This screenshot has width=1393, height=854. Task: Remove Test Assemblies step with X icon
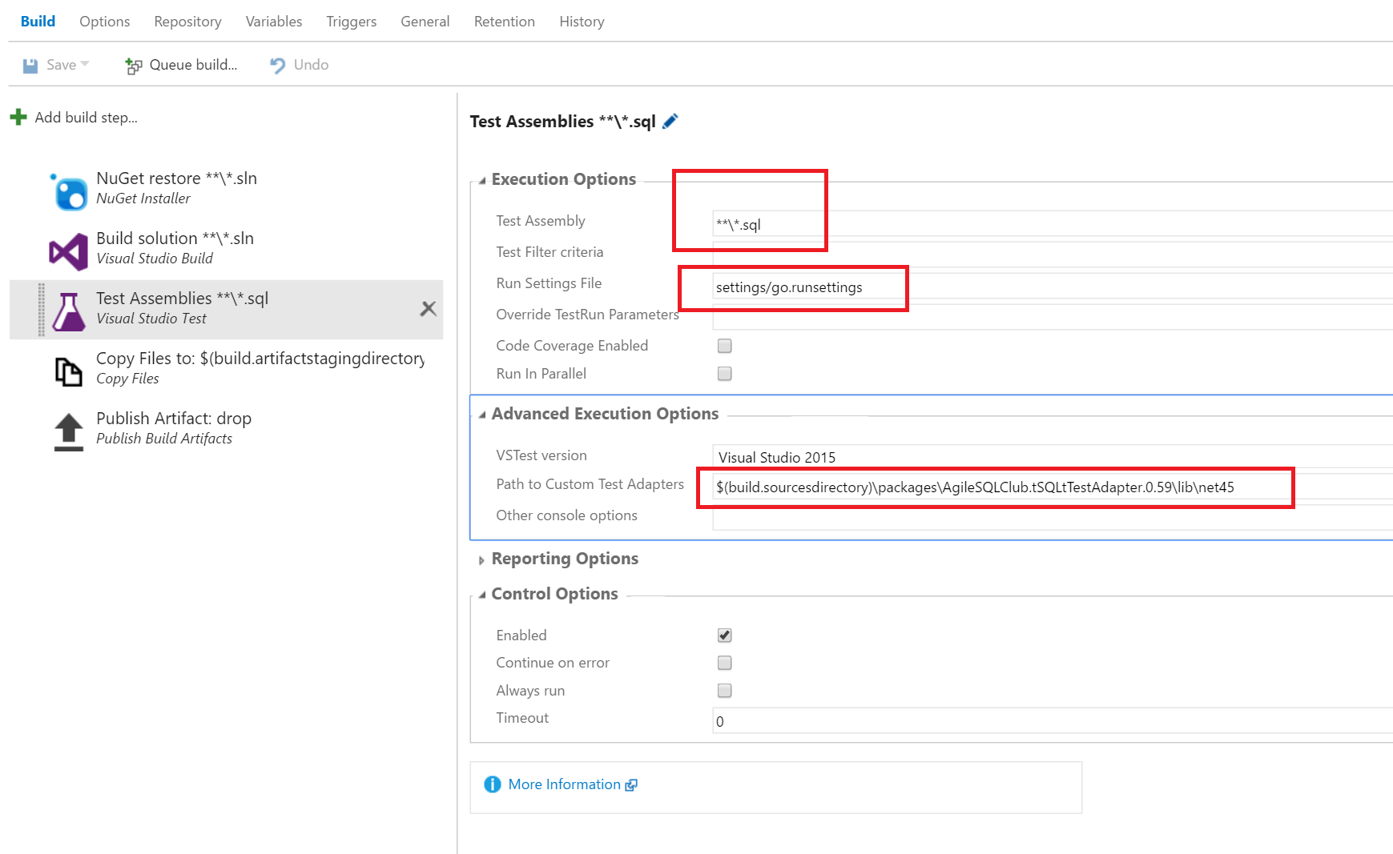(429, 309)
